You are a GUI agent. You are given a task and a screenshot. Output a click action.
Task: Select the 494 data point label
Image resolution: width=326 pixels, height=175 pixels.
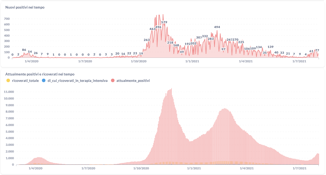(x=217, y=27)
